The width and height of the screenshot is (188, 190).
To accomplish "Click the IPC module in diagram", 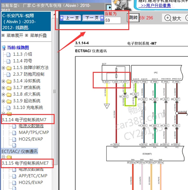I will coord(157,73).
